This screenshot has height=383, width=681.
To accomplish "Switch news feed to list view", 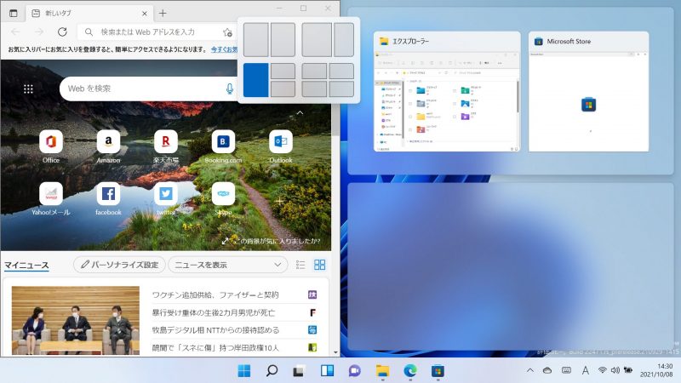I will point(300,265).
